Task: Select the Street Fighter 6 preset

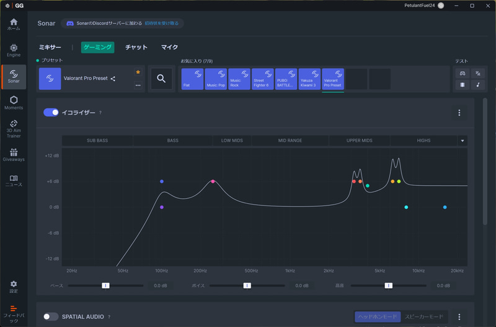Action: (262, 79)
